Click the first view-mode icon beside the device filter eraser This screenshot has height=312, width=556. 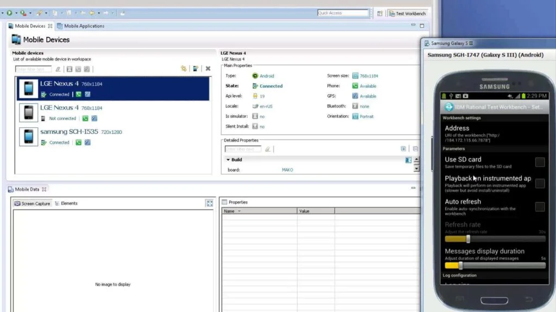tap(69, 69)
